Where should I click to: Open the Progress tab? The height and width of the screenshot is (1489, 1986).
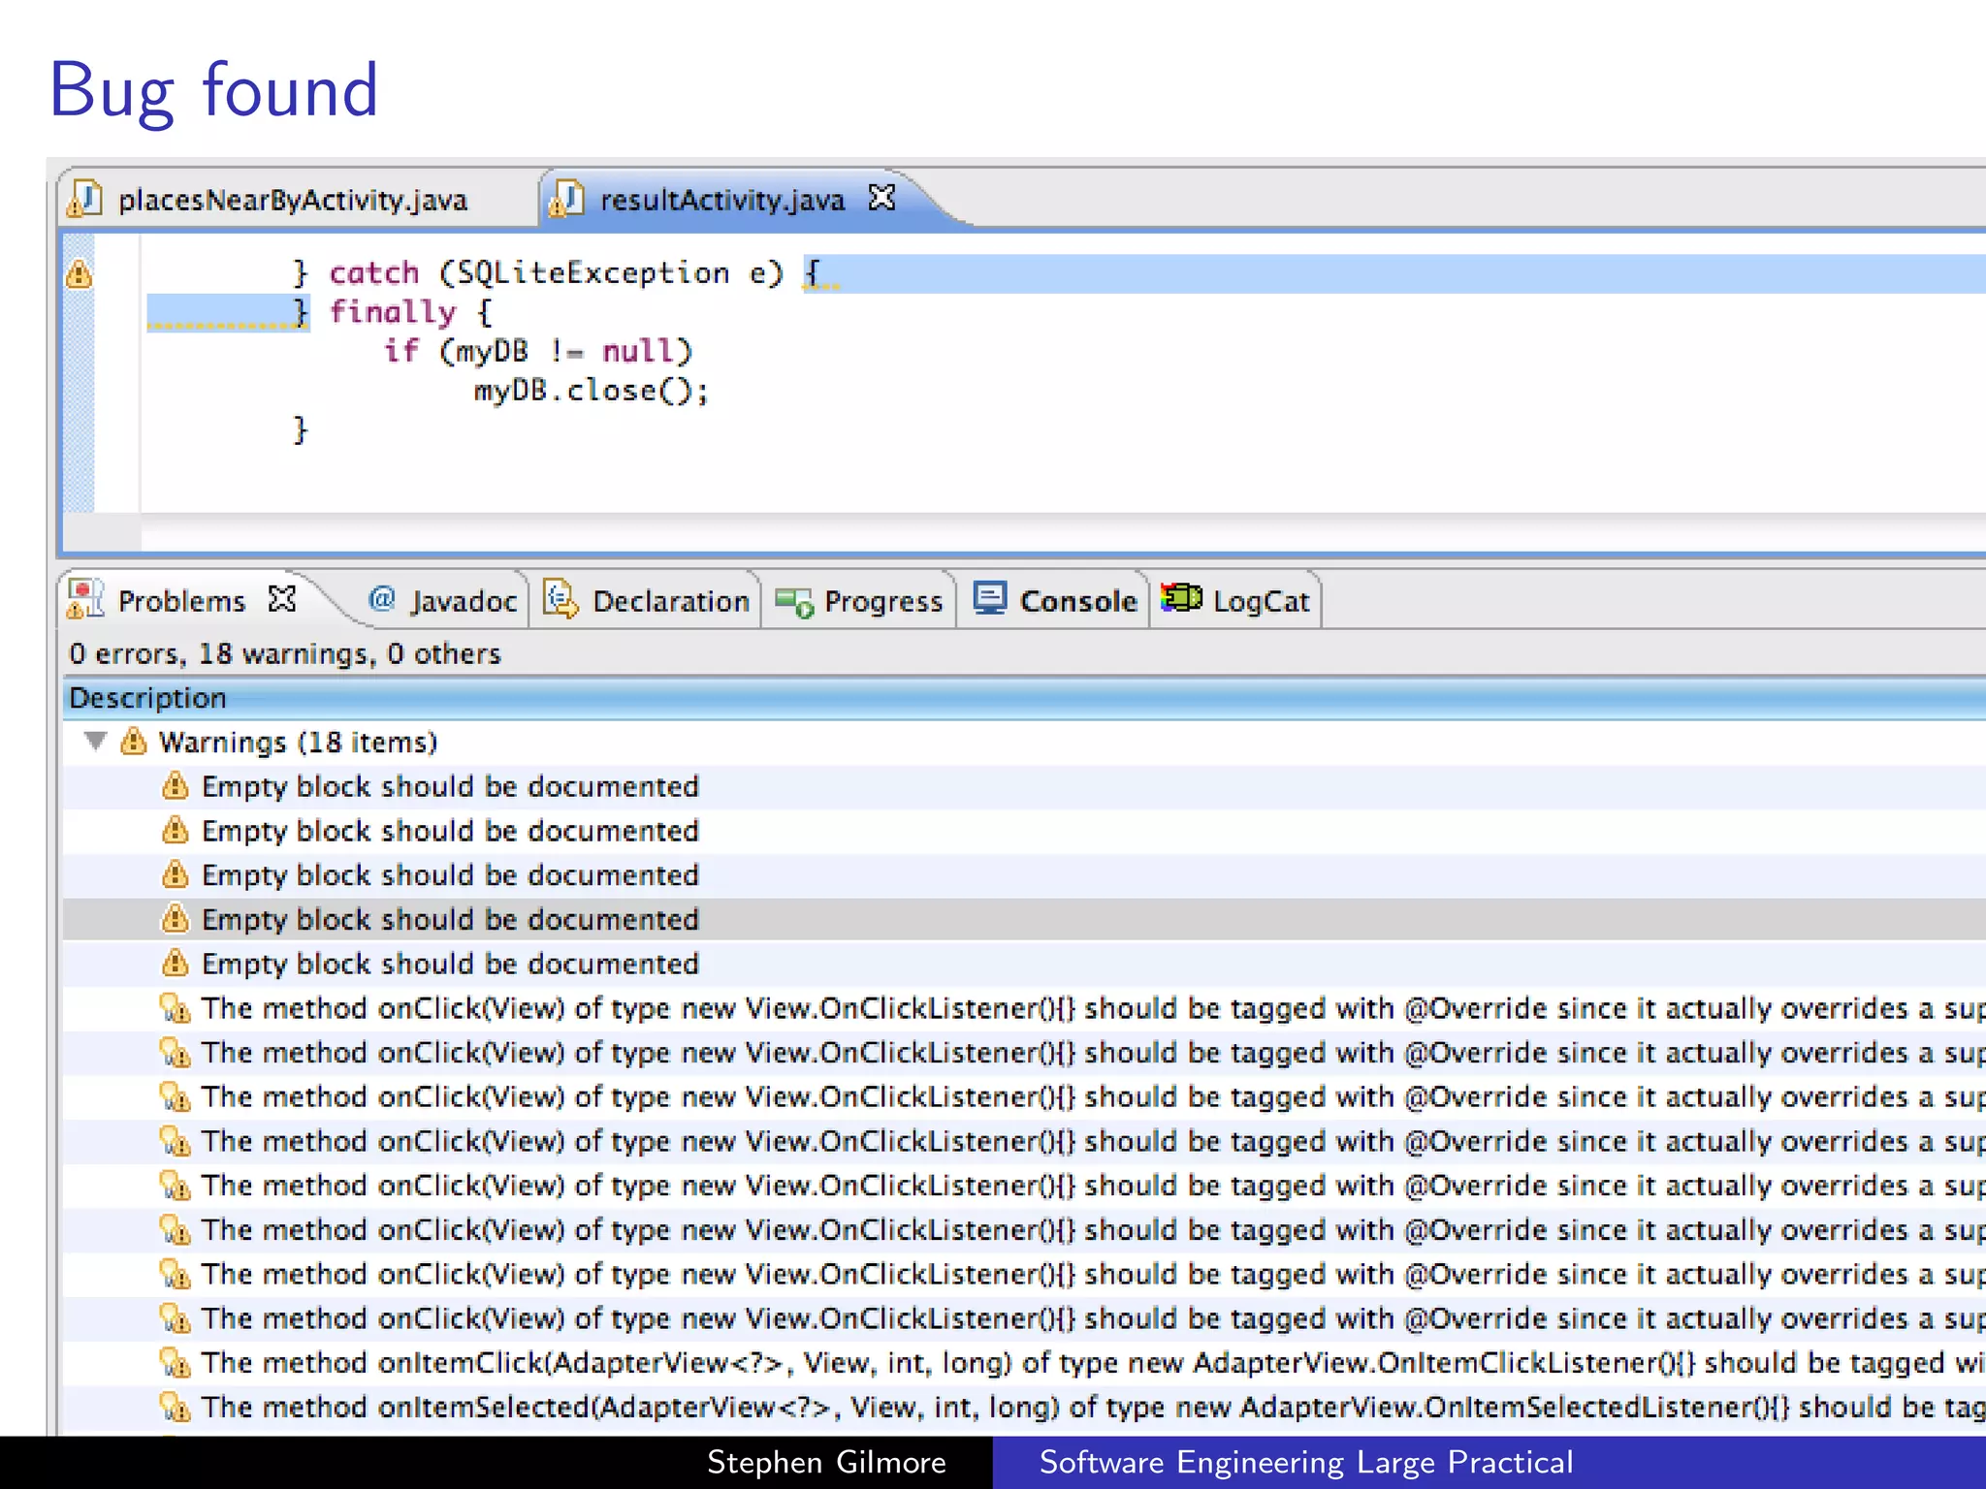(x=859, y=601)
